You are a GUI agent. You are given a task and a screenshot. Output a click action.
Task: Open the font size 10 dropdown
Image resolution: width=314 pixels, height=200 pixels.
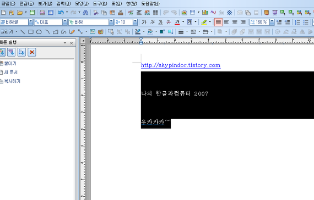pyautogui.click(x=136, y=22)
